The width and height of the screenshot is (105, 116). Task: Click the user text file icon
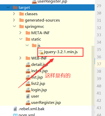(28, 96)
